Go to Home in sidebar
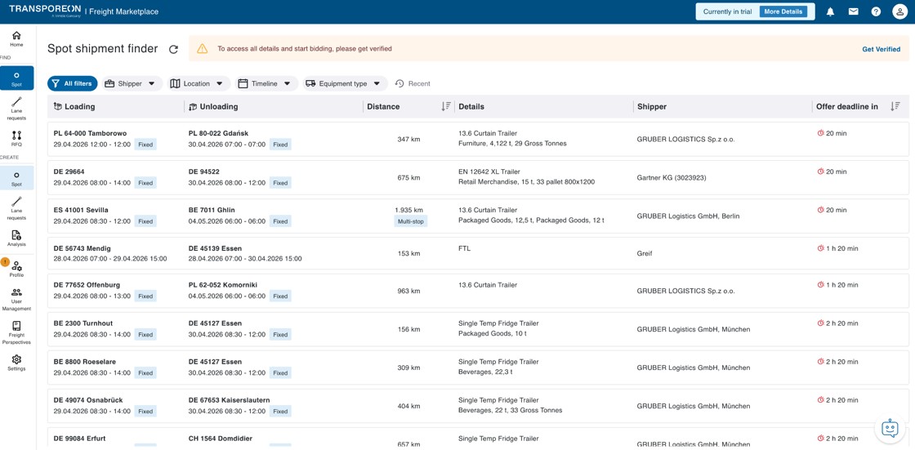 [16, 39]
